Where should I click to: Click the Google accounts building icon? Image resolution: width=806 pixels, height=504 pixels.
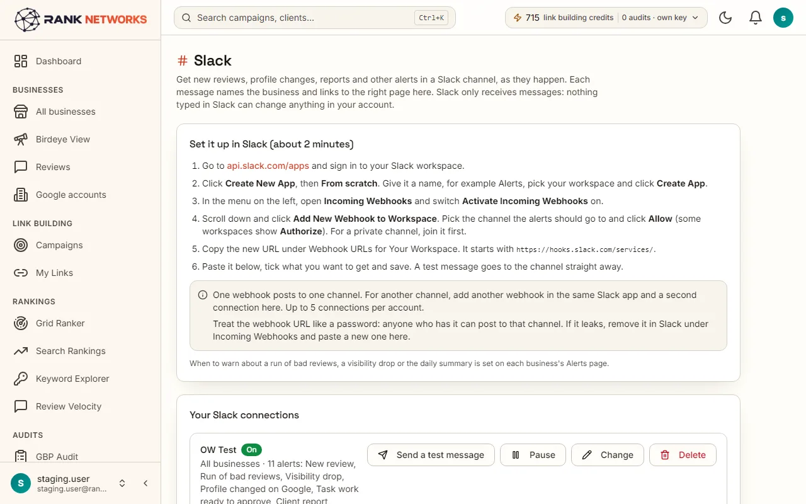pyautogui.click(x=21, y=195)
